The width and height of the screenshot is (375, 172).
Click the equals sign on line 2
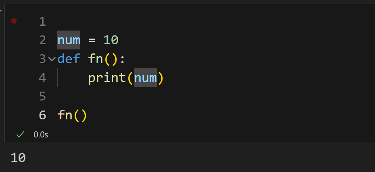click(92, 40)
